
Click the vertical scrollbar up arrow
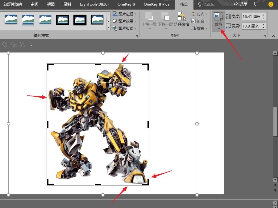[x=275, y=53]
